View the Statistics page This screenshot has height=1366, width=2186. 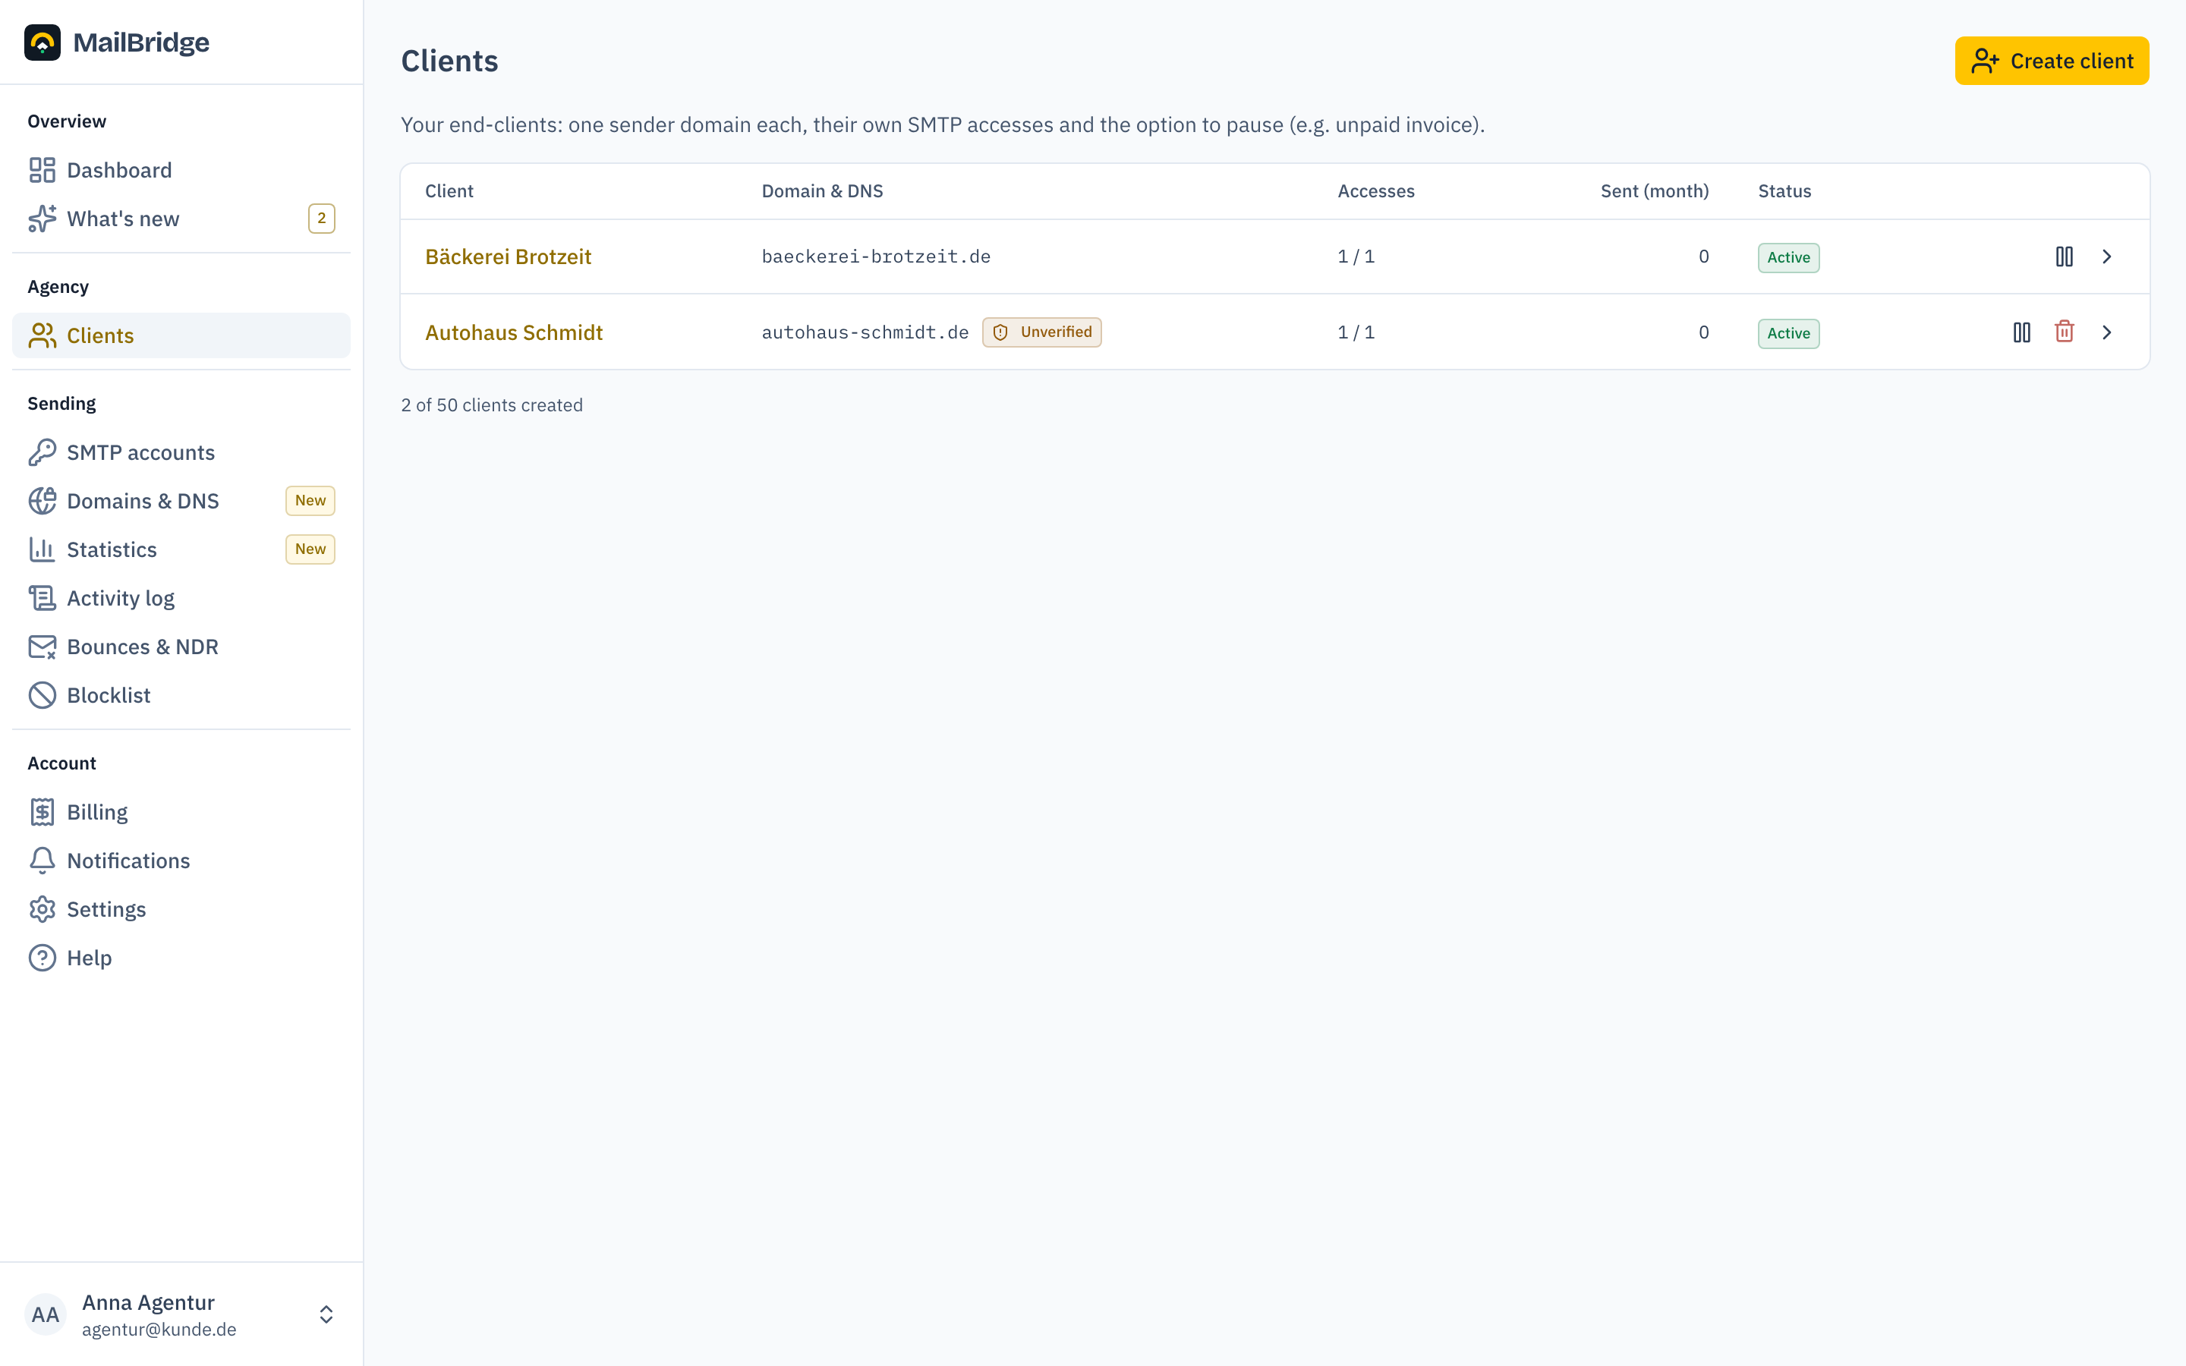[x=181, y=549]
